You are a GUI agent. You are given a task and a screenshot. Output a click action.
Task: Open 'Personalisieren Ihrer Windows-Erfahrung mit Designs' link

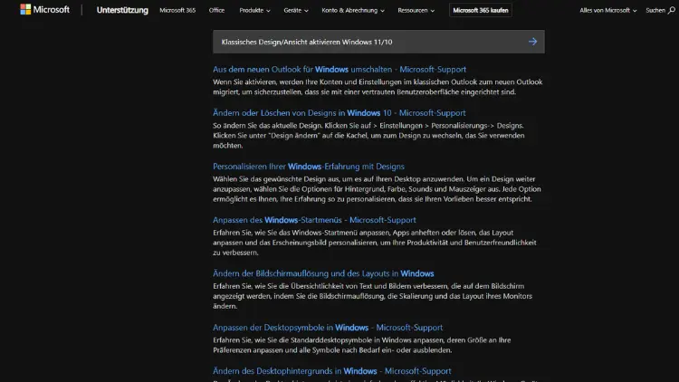click(x=309, y=167)
